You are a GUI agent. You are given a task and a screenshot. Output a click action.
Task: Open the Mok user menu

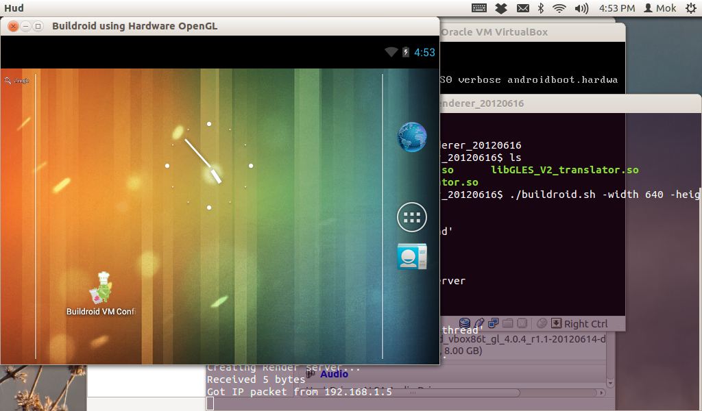pos(660,8)
